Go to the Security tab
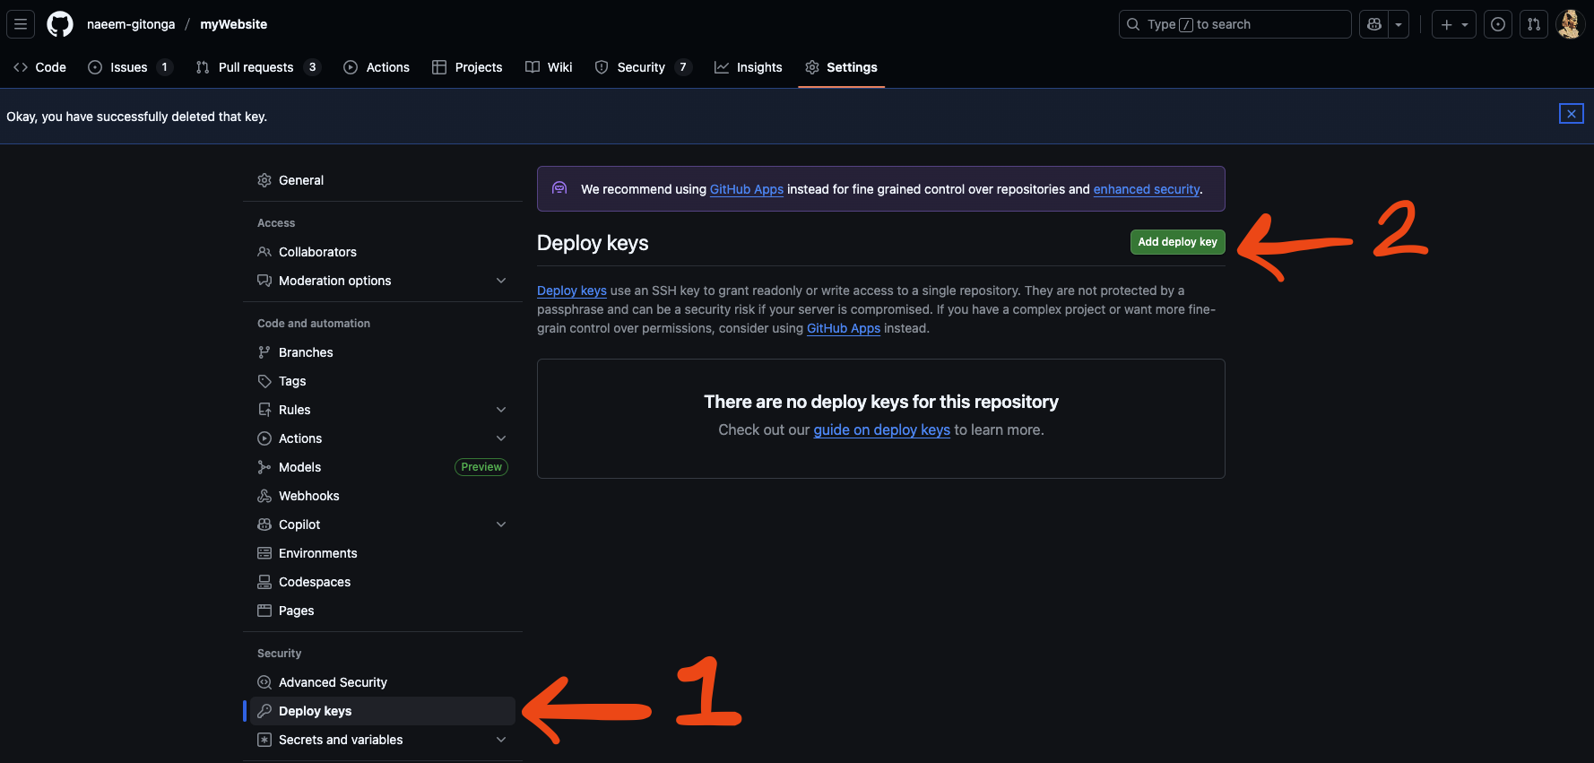The height and width of the screenshot is (763, 1594). (641, 67)
